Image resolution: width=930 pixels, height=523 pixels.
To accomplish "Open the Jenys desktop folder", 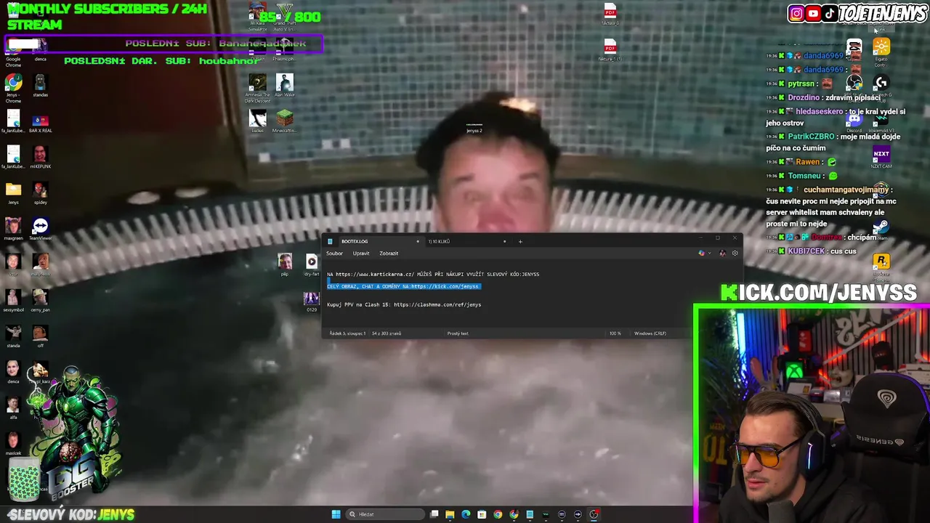I will pyautogui.click(x=13, y=193).
